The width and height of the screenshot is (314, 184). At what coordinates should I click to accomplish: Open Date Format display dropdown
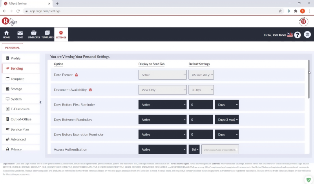tap(162, 75)
